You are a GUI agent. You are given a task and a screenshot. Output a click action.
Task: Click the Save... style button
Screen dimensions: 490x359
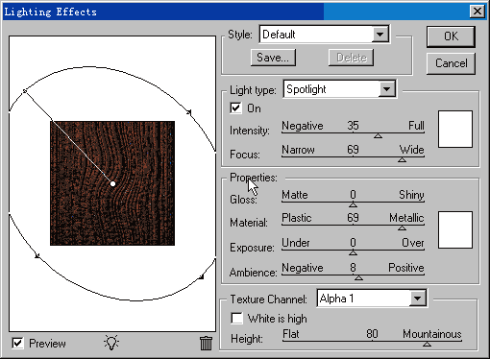click(x=273, y=58)
